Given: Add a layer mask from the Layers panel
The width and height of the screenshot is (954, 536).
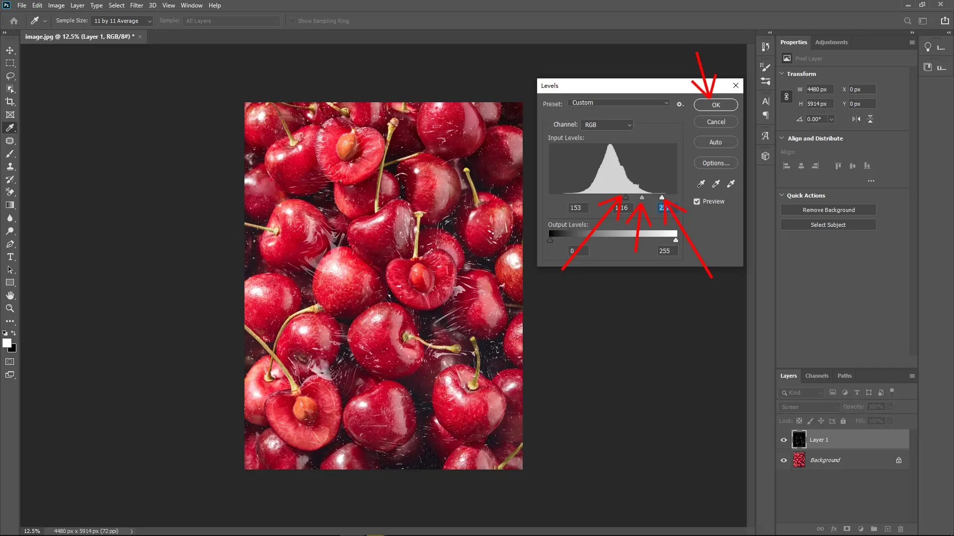Looking at the screenshot, I should click(846, 529).
